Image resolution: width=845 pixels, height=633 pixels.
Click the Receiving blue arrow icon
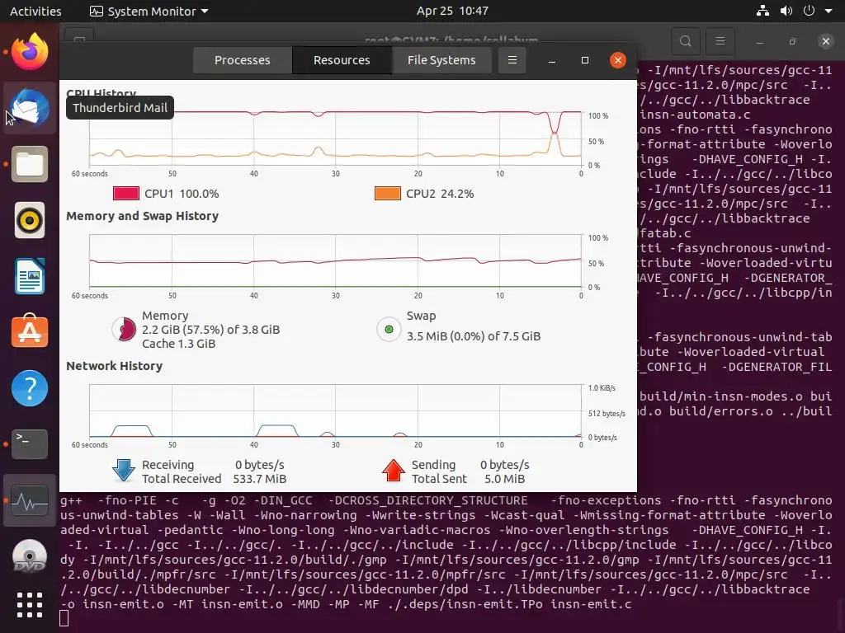tap(124, 471)
